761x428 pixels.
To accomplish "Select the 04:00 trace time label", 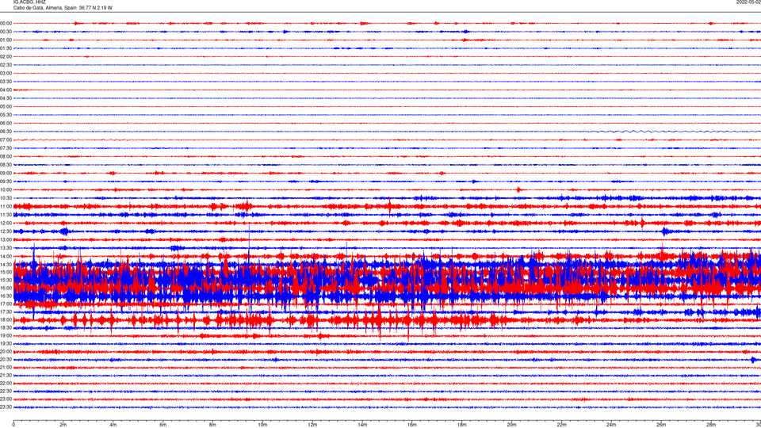I will pos(6,90).
